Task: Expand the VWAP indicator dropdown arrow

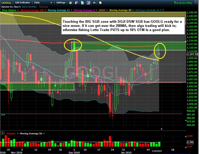Action: click(x=107, y=10)
